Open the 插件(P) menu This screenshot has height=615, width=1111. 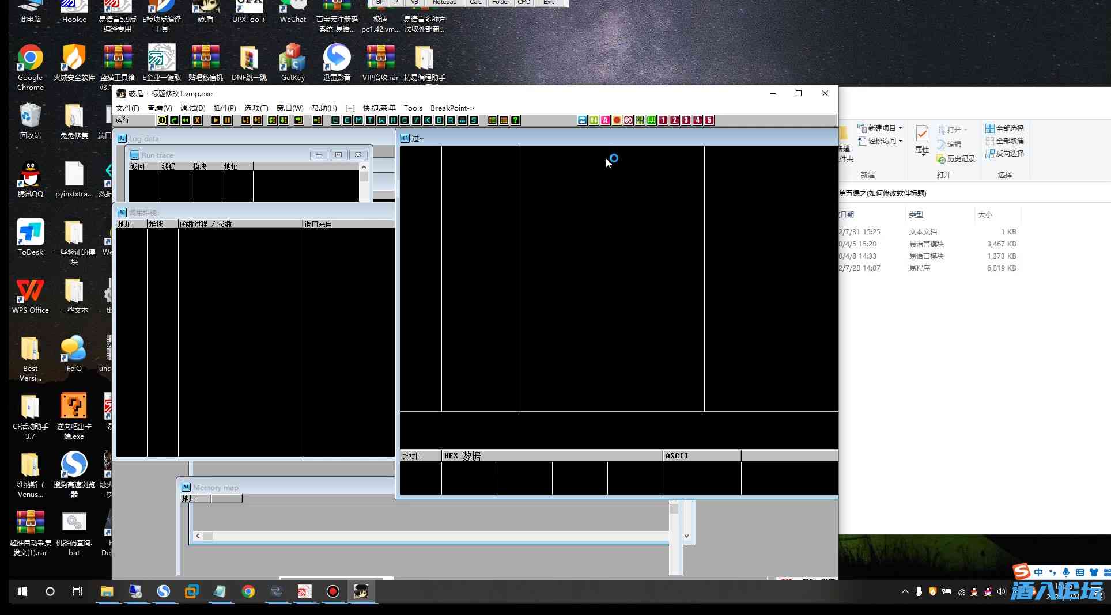tap(224, 108)
